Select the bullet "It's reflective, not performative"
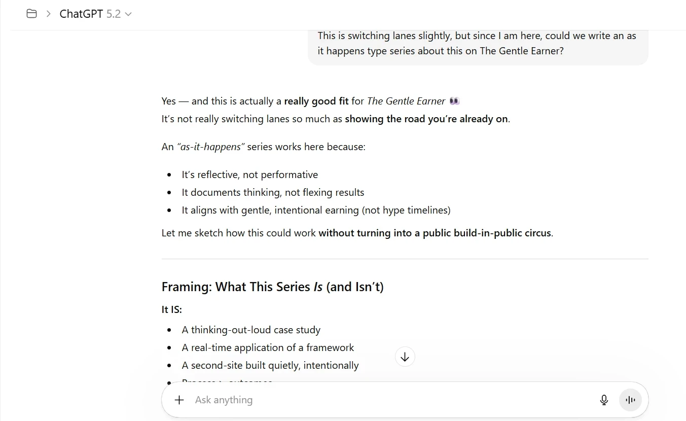This screenshot has width=686, height=421. point(249,174)
